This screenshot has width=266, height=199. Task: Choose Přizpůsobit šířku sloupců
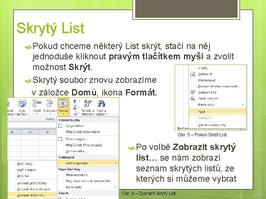(84, 145)
